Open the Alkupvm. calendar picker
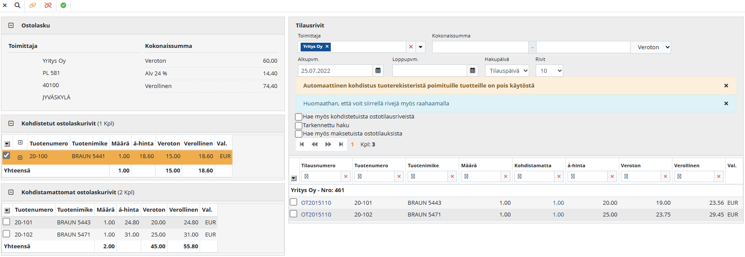Image resolution: width=745 pixels, height=257 pixels. [x=378, y=71]
